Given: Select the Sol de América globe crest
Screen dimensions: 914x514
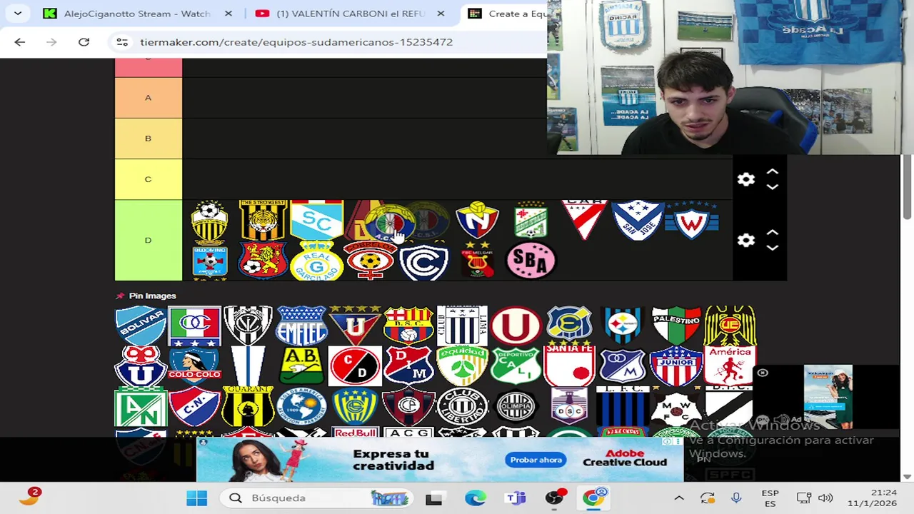Looking at the screenshot, I should 301,407.
